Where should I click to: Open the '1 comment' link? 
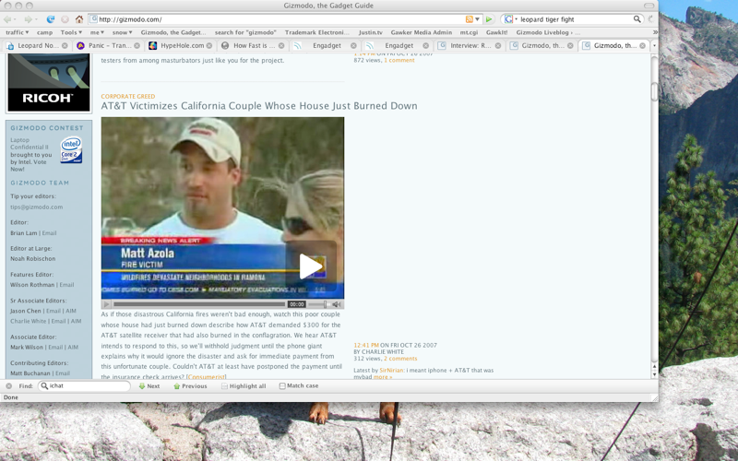click(x=399, y=60)
